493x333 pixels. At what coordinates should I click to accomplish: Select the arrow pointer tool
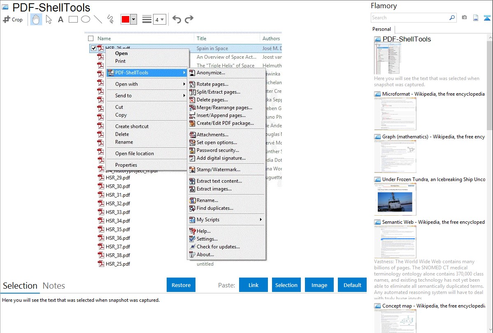pyautogui.click(x=49, y=19)
